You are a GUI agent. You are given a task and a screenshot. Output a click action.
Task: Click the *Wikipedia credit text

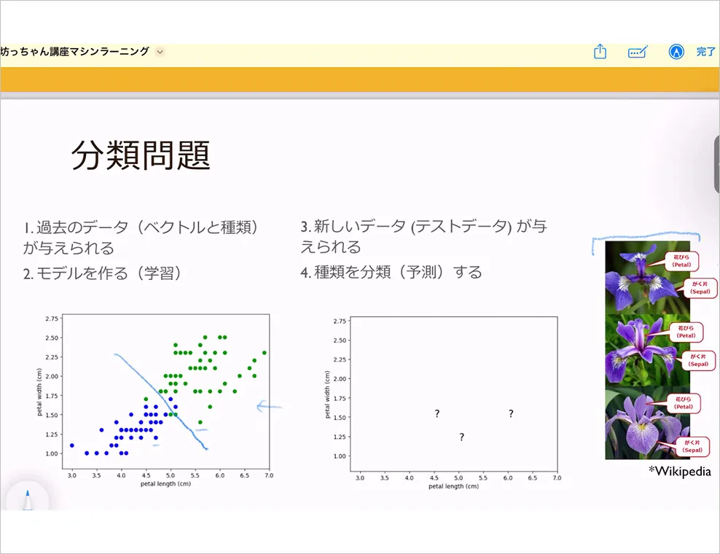click(x=680, y=471)
